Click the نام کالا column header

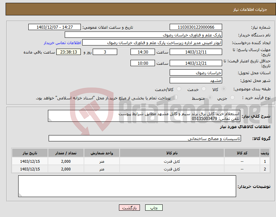(172, 153)
